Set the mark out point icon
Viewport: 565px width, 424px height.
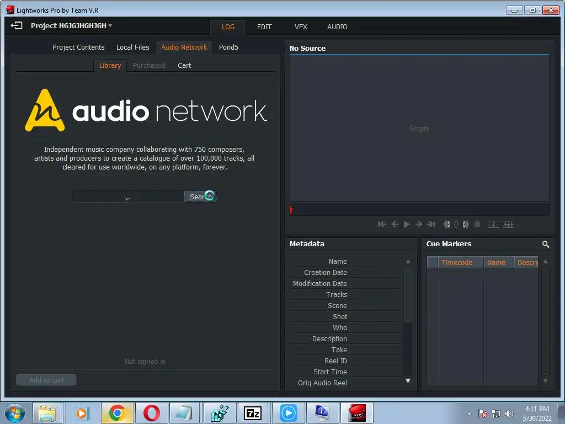(466, 224)
